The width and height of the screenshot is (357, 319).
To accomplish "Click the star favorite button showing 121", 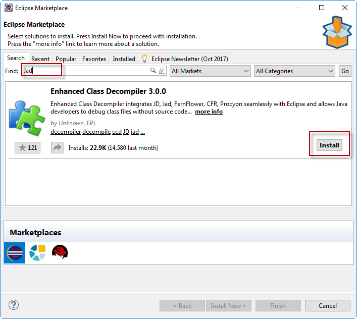I will click(27, 148).
